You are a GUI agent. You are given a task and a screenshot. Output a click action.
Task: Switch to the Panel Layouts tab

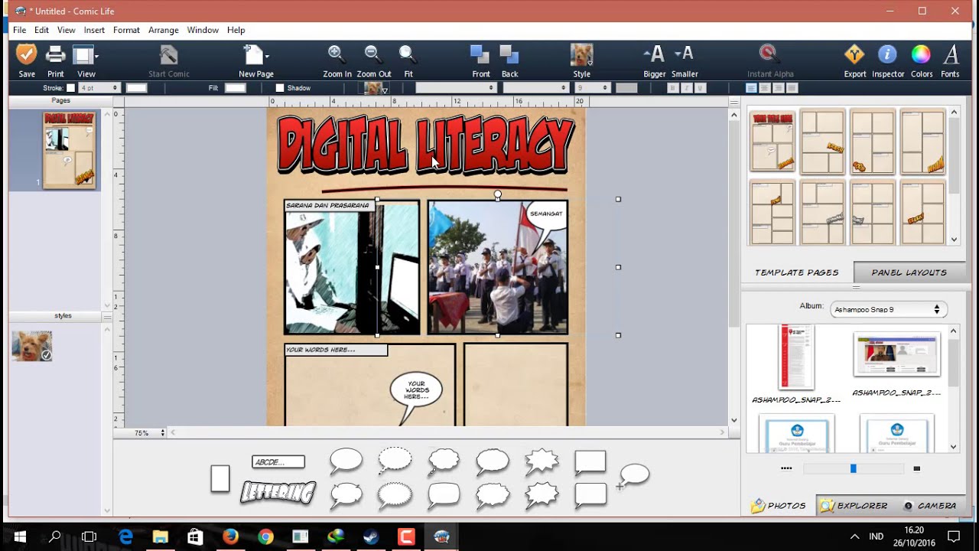pyautogui.click(x=907, y=272)
